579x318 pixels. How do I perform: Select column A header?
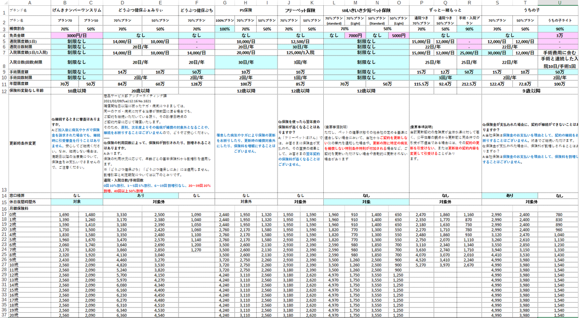click(29, 3)
